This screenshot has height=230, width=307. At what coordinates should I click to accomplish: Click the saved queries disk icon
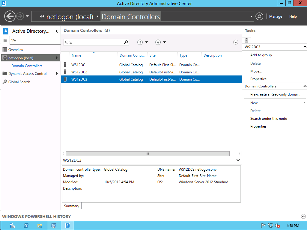pyautogui.click(x=158, y=42)
